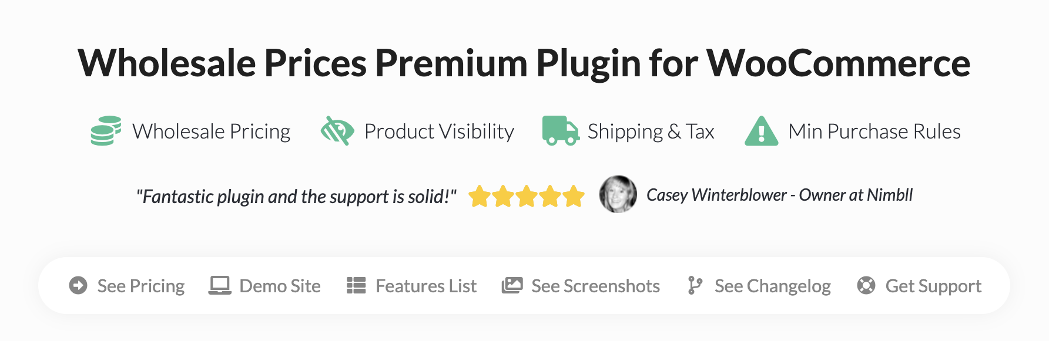Go to See Screenshots
Viewport: 1049px width, 341px height.
[x=595, y=286]
